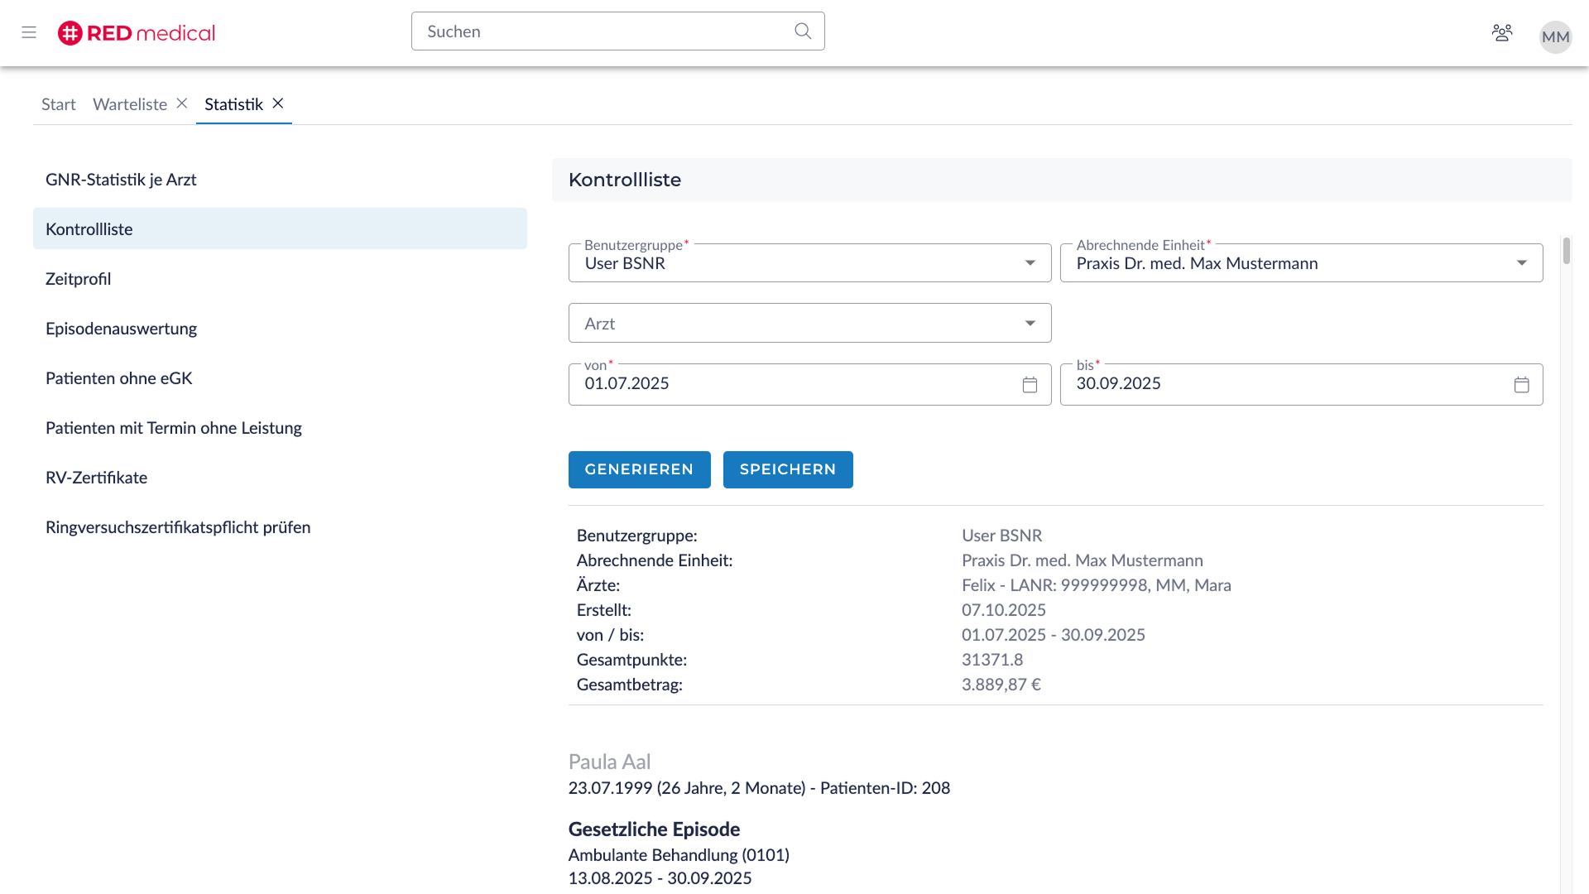Open the hamburger menu icon

[29, 32]
